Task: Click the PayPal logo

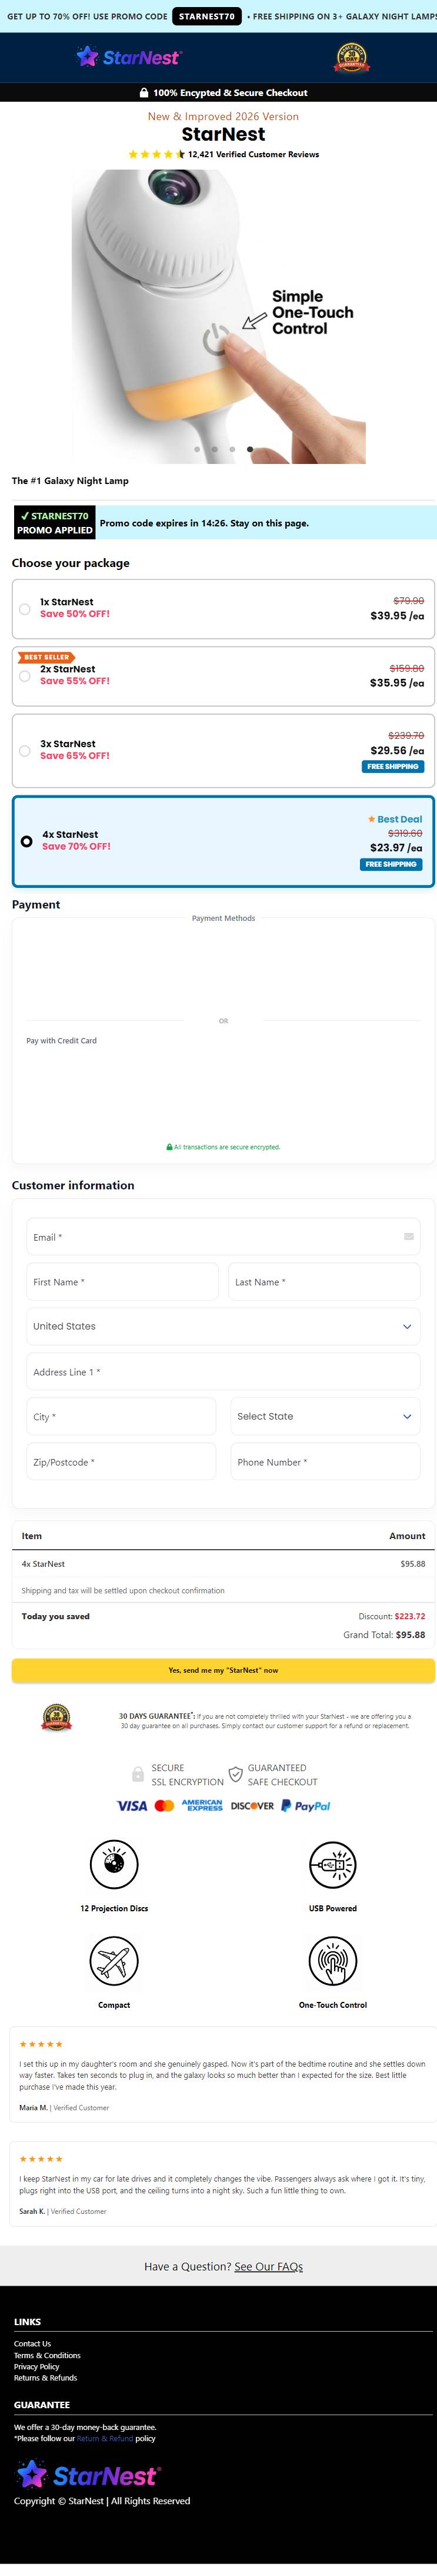Action: (306, 1805)
